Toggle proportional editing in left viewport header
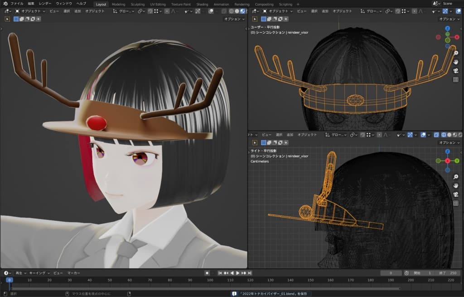 (167, 11)
